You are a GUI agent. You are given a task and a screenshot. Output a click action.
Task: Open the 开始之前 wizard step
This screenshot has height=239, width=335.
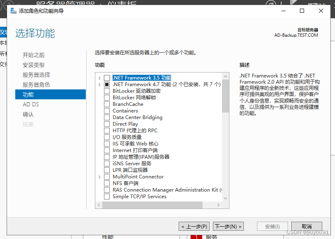[33, 55]
